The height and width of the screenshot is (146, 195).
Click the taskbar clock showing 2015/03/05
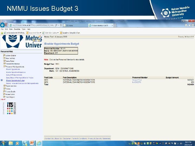[x=188, y=144]
